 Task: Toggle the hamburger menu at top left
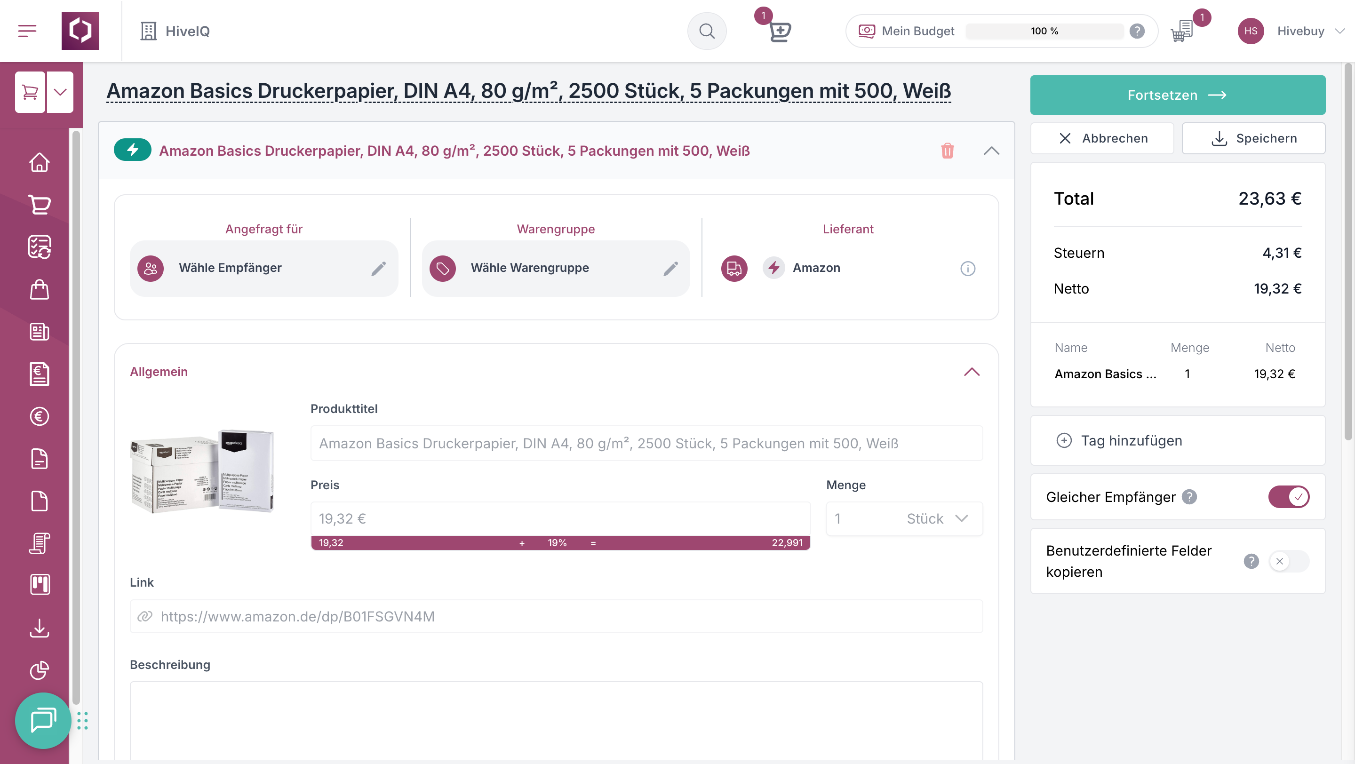point(27,31)
